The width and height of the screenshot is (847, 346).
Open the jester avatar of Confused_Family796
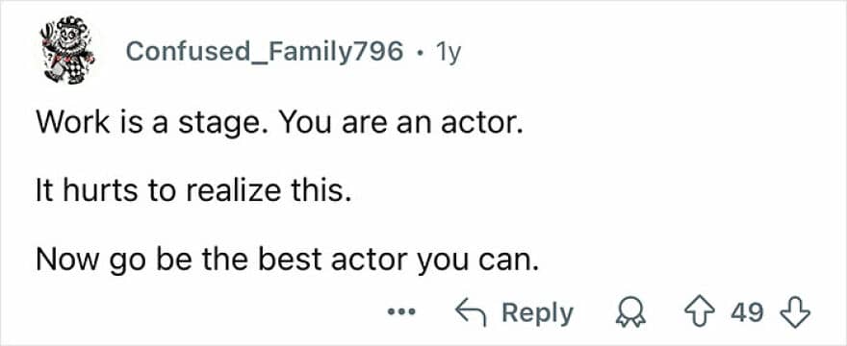click(68, 52)
